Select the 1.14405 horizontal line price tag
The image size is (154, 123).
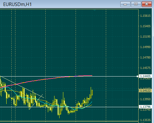tap(145, 76)
